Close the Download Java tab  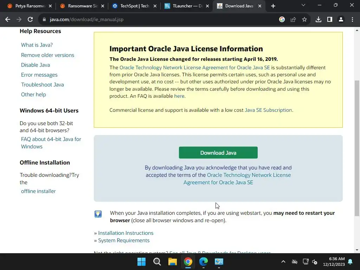pos(260,6)
